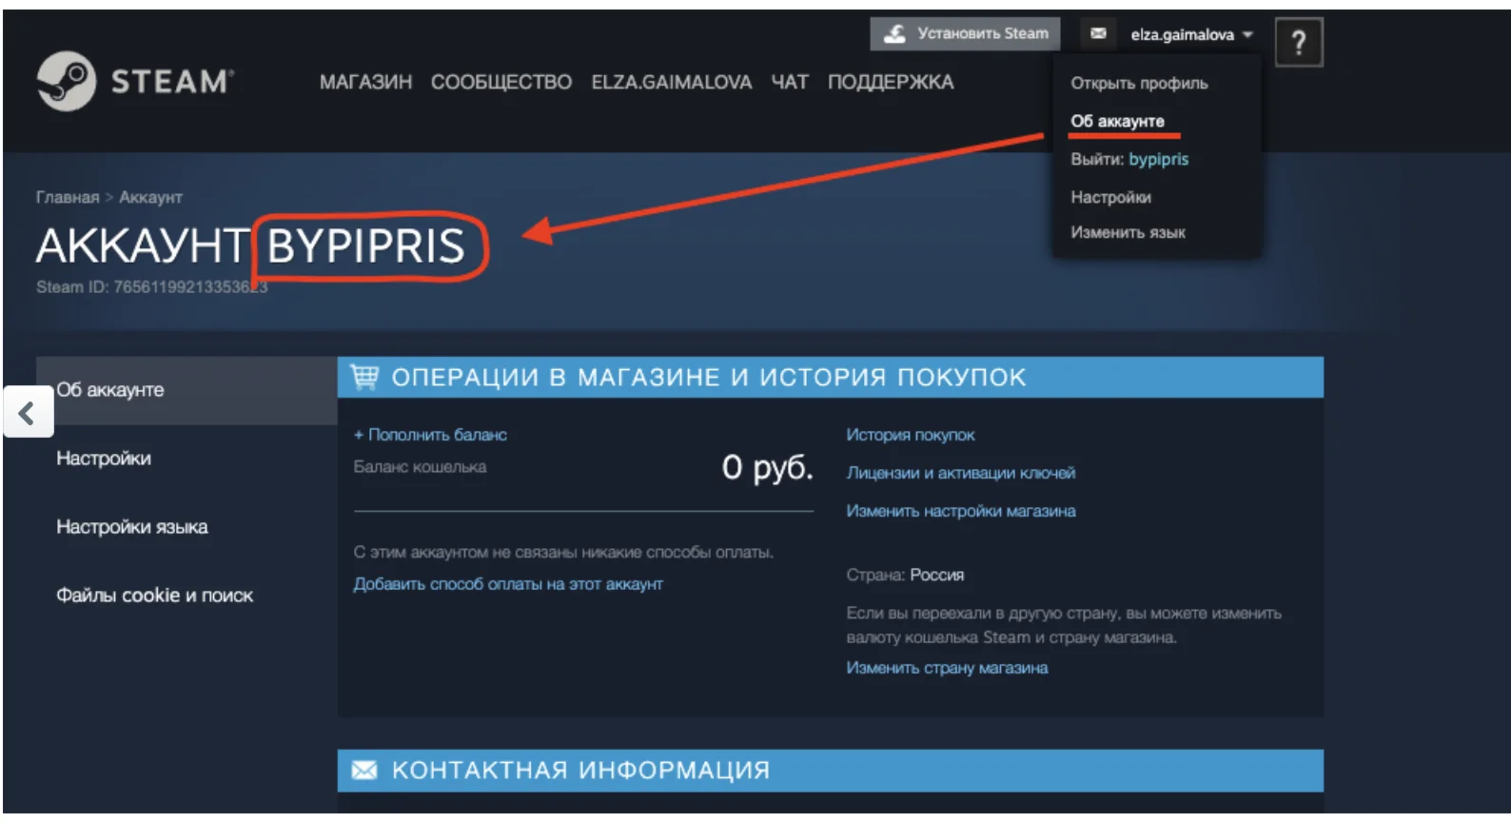Click the Steam logo icon

pos(67,81)
